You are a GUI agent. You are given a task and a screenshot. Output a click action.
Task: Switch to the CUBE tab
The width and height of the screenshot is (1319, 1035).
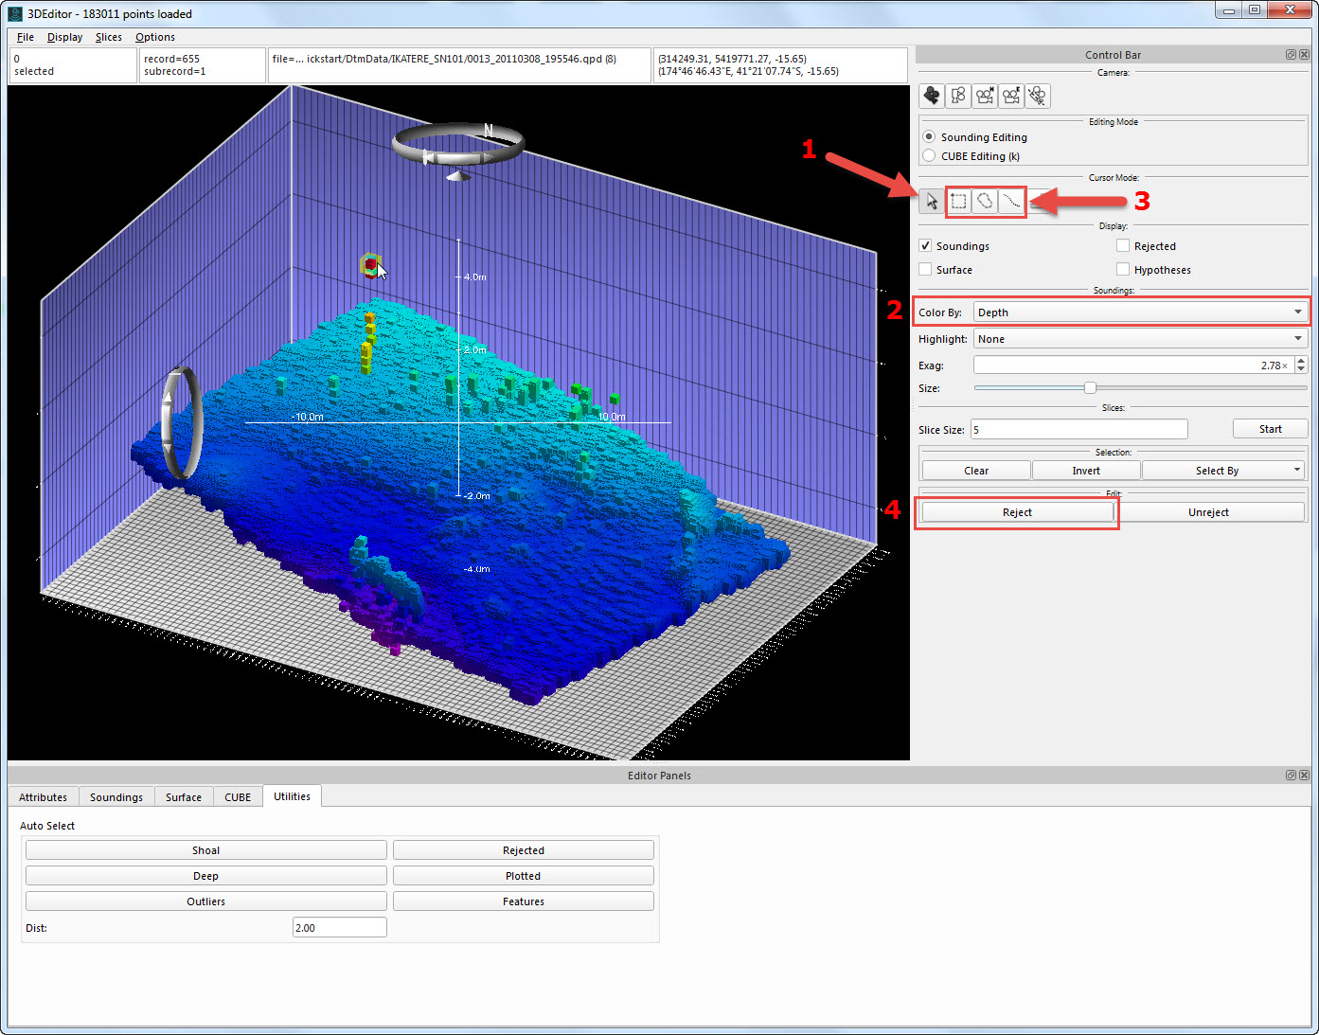238,797
